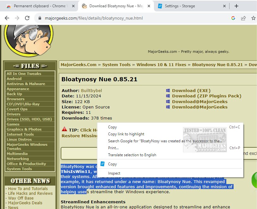257x209 pixels.
Task: Bookmark page with the star icon
Action: point(254,18)
